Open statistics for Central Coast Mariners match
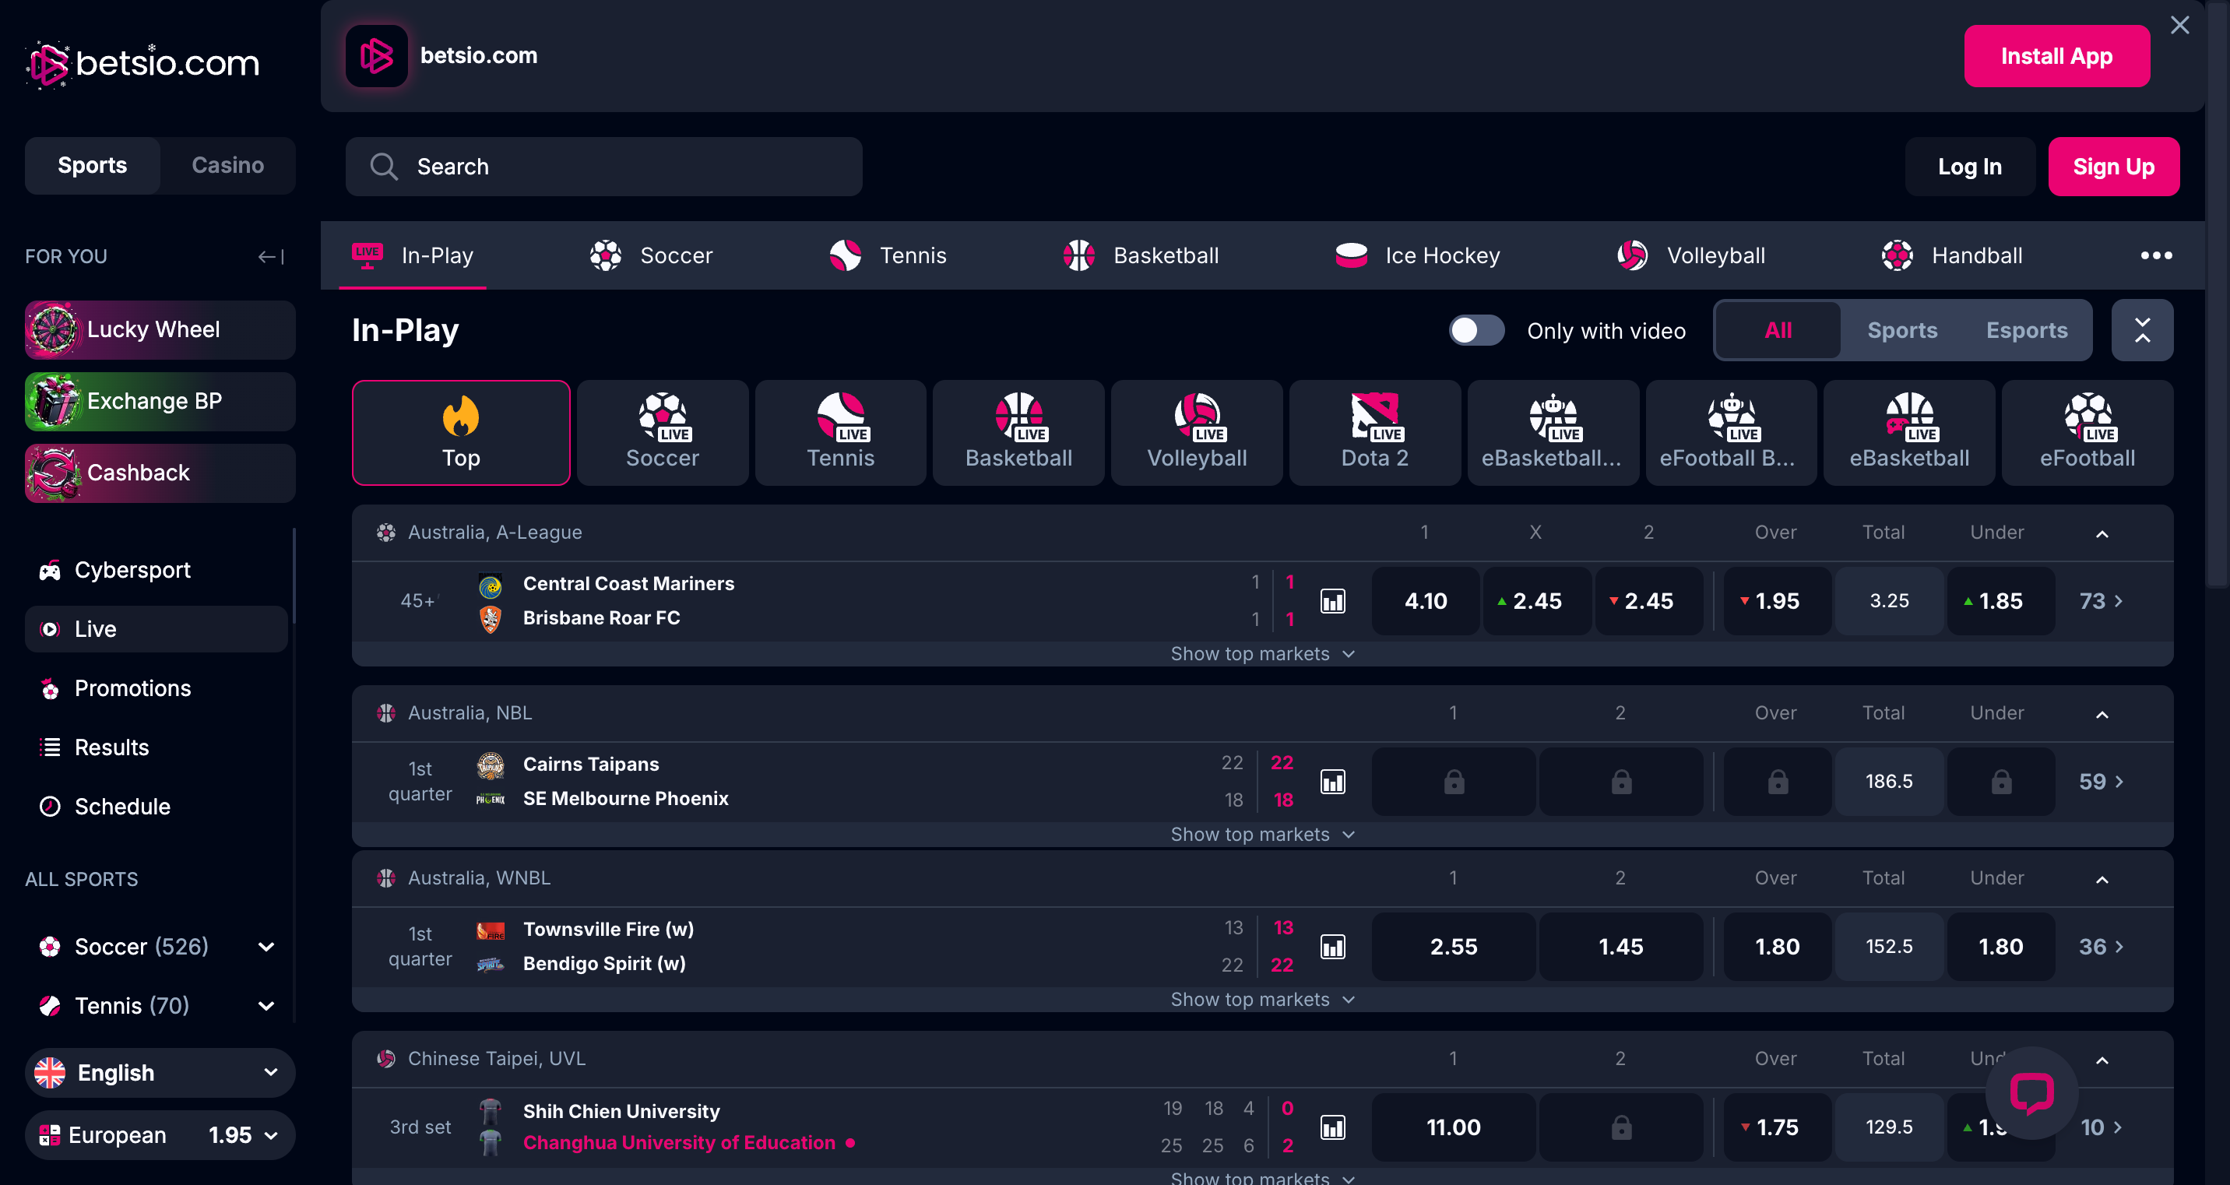 (1332, 601)
